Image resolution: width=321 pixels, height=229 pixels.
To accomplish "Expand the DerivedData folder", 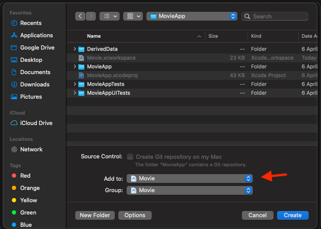I will (x=75, y=49).
